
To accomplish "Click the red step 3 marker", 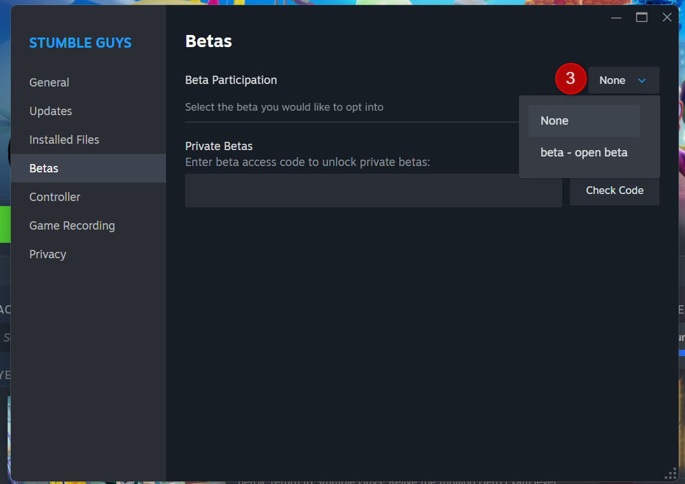I will pos(570,79).
